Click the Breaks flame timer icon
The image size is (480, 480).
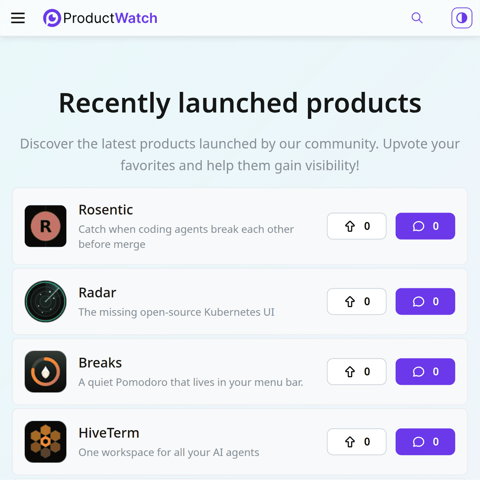tap(45, 372)
